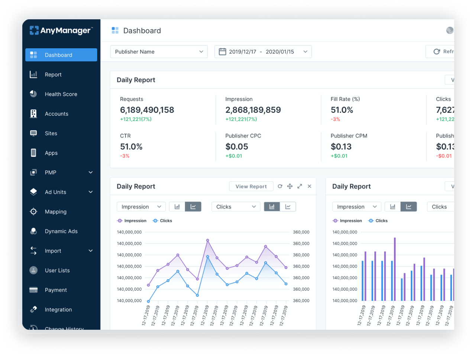Click the AnyManager logo icon
This screenshot has height=355, width=472.
34,30
